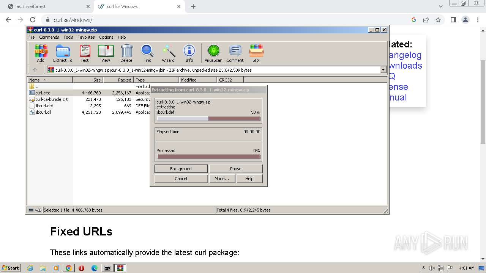486x273 pixels.
Task: Expand the archive path dropdown arrow
Action: click(x=383, y=70)
